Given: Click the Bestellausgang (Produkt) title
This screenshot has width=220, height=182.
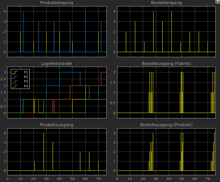Looking at the screenshot, I should (166, 125).
